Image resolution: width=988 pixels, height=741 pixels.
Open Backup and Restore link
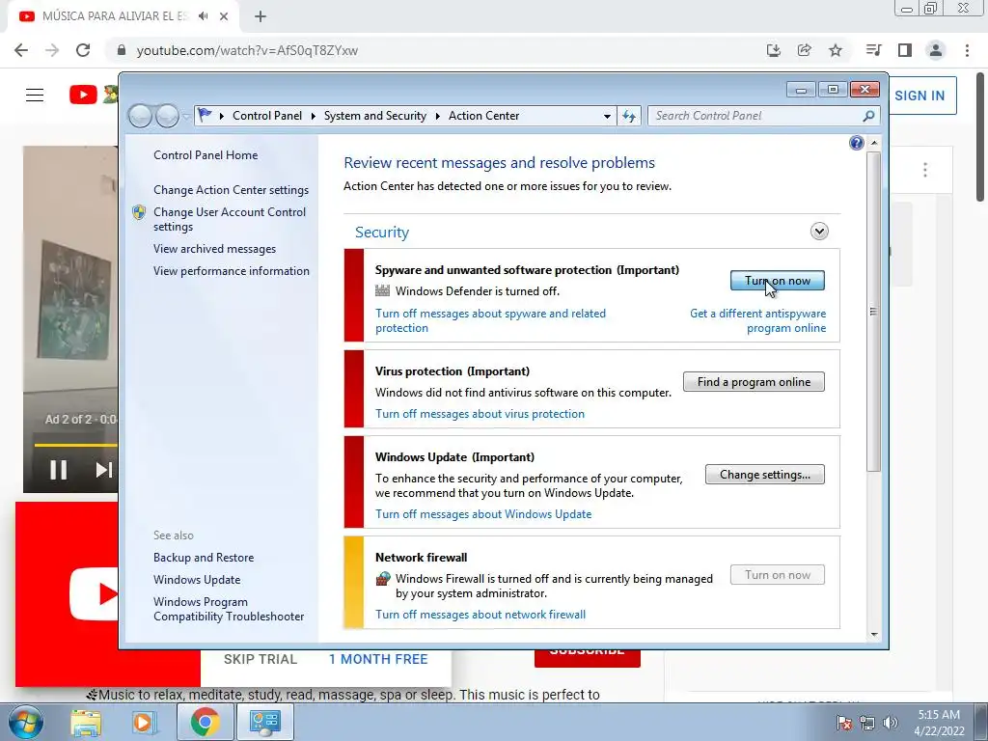(x=204, y=558)
